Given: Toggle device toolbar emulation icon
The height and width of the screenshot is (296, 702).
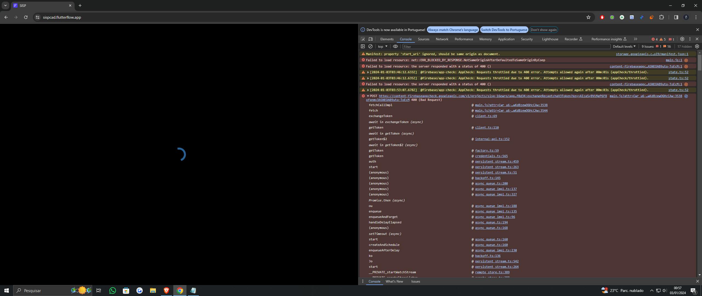Looking at the screenshot, I should click(x=370, y=39).
